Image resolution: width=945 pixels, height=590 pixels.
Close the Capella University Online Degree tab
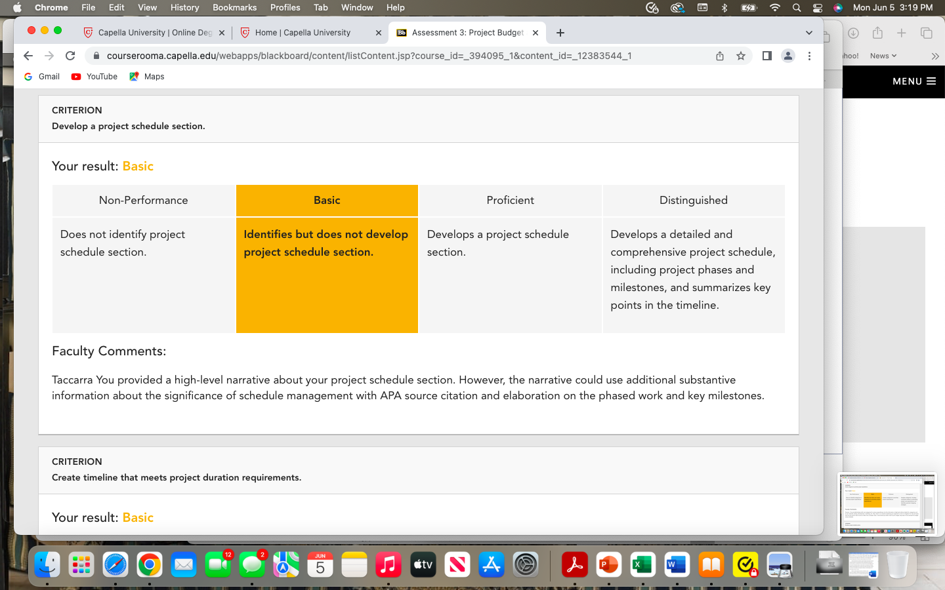[x=222, y=33]
